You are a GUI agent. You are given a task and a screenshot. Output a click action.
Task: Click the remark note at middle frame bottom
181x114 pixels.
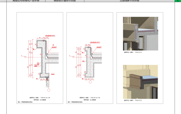tap(75, 102)
